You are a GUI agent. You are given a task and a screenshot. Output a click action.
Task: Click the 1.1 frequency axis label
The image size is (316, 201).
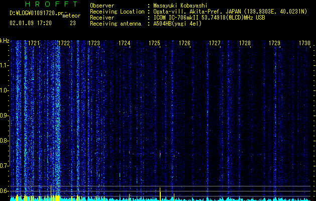click(x=5, y=65)
